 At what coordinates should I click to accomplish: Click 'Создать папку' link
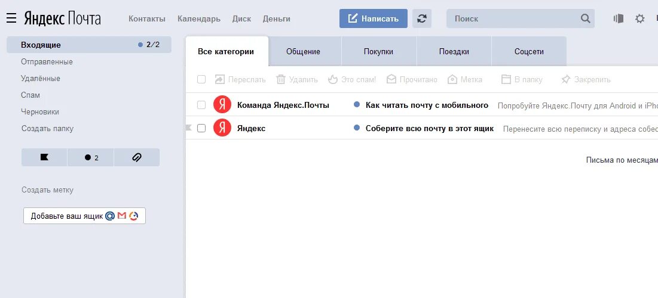coord(47,129)
